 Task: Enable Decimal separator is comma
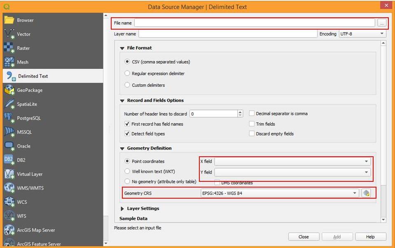[252, 114]
